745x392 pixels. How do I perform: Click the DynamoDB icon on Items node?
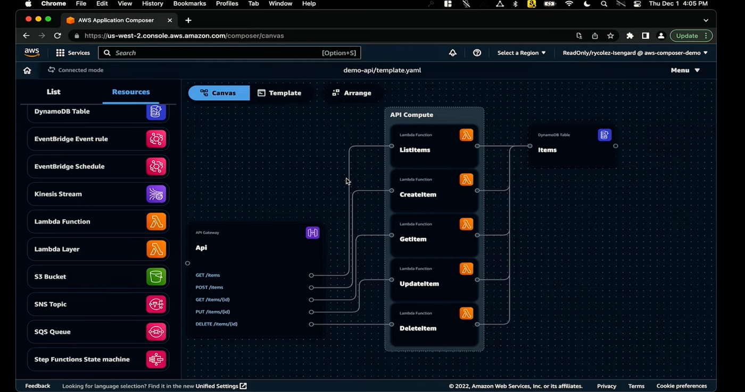604,135
